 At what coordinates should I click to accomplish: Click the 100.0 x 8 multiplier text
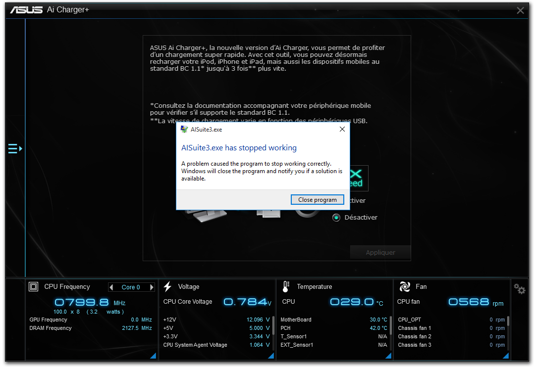(66, 312)
